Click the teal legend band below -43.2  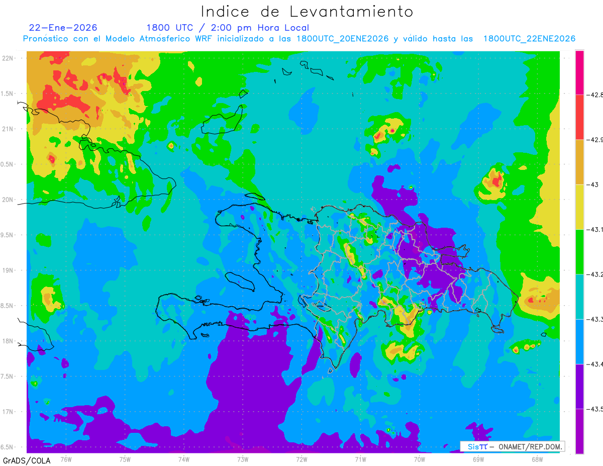pos(579,297)
